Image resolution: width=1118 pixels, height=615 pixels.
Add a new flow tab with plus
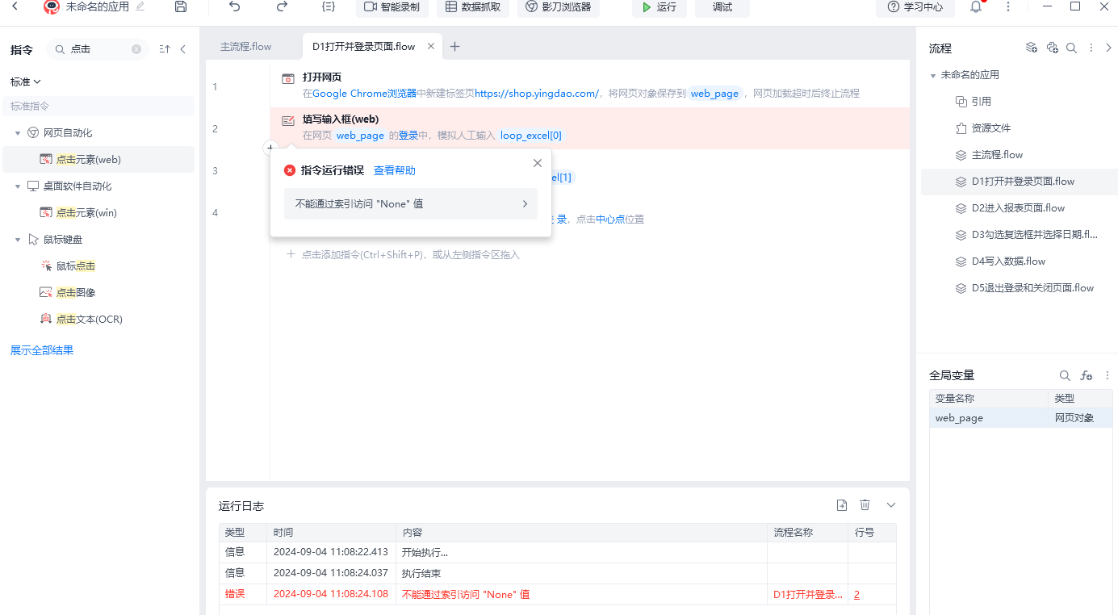coord(454,47)
